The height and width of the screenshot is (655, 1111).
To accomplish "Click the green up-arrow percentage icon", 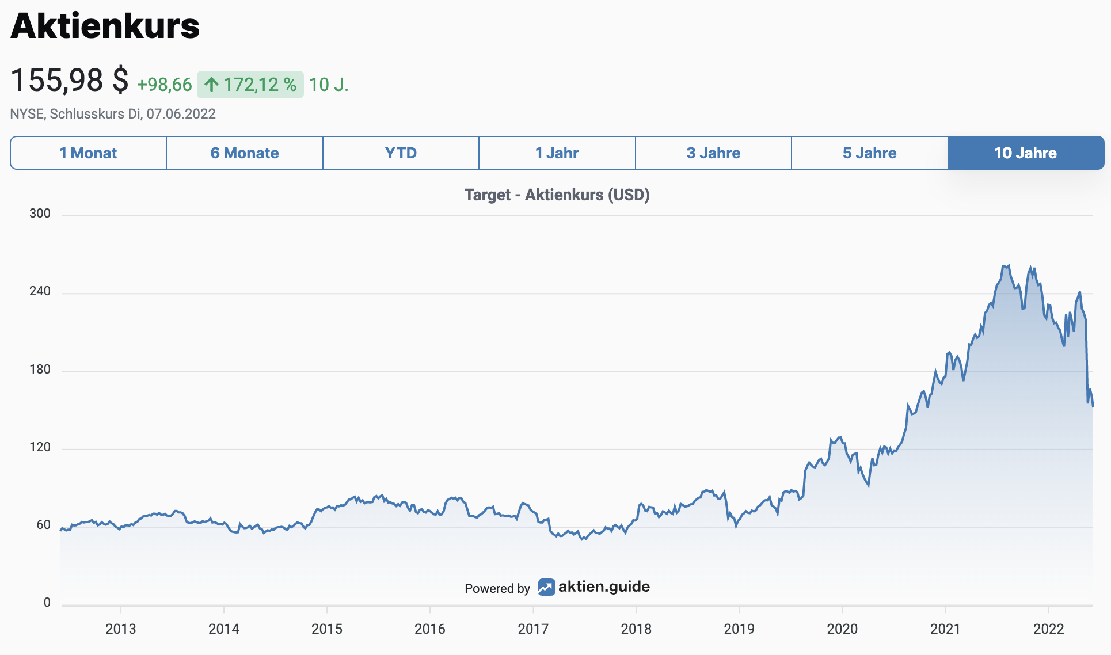I will 212,85.
